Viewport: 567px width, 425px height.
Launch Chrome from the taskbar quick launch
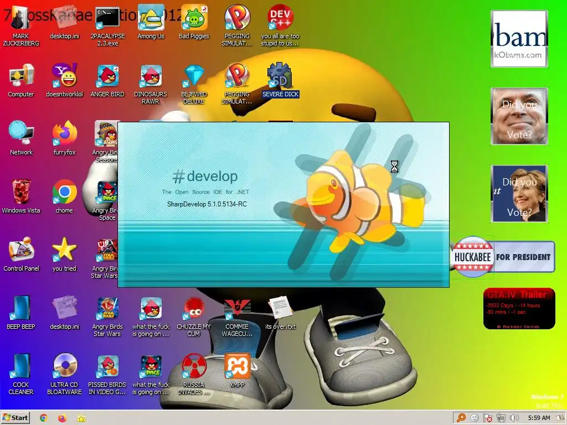pyautogui.click(x=44, y=418)
